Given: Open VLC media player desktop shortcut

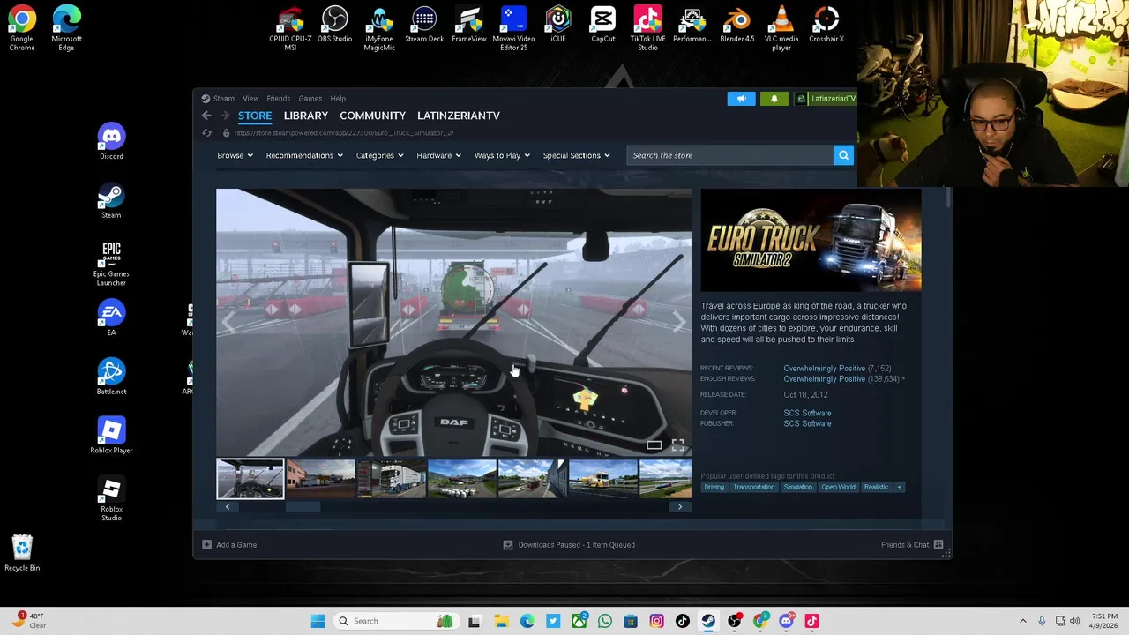Looking at the screenshot, I should 781,28.
